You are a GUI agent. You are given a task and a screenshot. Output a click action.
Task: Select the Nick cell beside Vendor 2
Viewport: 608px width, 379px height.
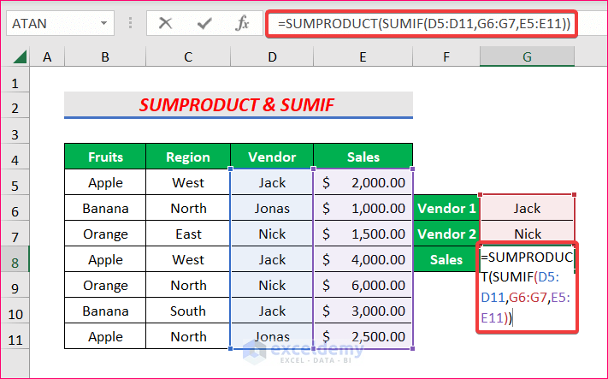528,234
